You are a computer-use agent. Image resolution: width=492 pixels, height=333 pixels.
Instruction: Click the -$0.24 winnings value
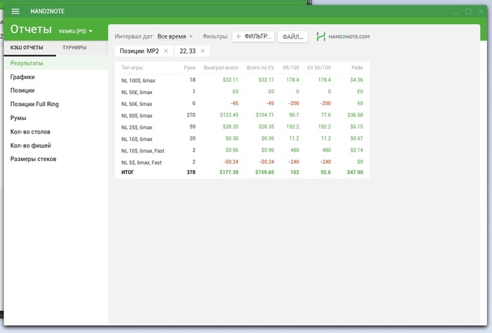coord(231,162)
